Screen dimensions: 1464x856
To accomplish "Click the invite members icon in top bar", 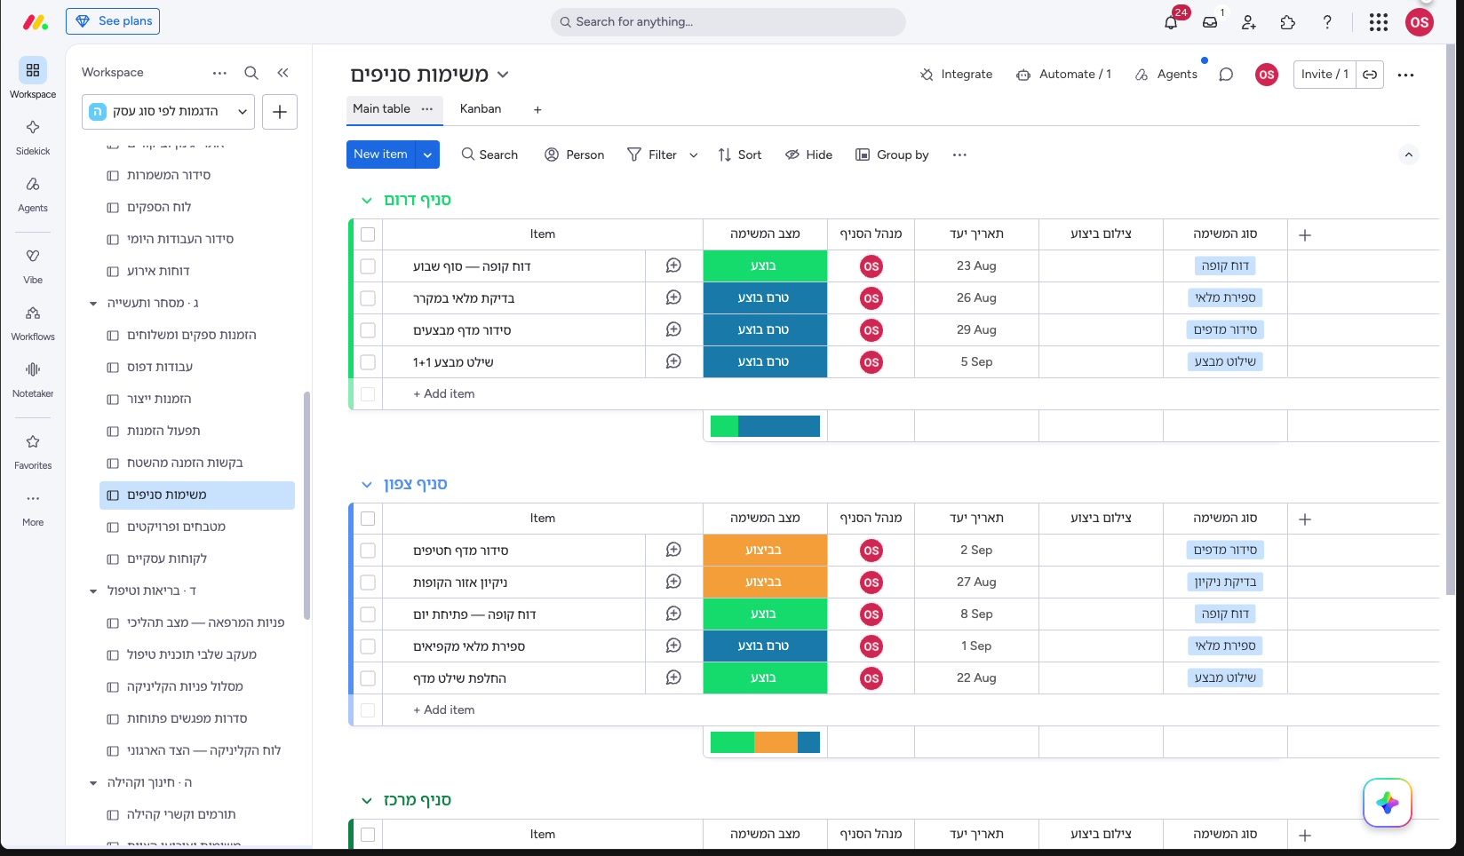I will click(x=1249, y=22).
